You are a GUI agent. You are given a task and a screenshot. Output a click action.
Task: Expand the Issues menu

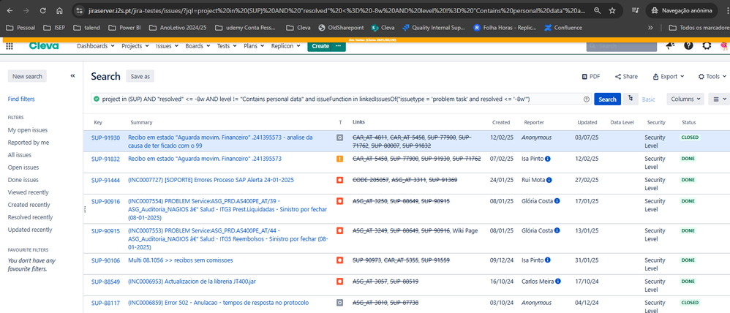(x=167, y=46)
